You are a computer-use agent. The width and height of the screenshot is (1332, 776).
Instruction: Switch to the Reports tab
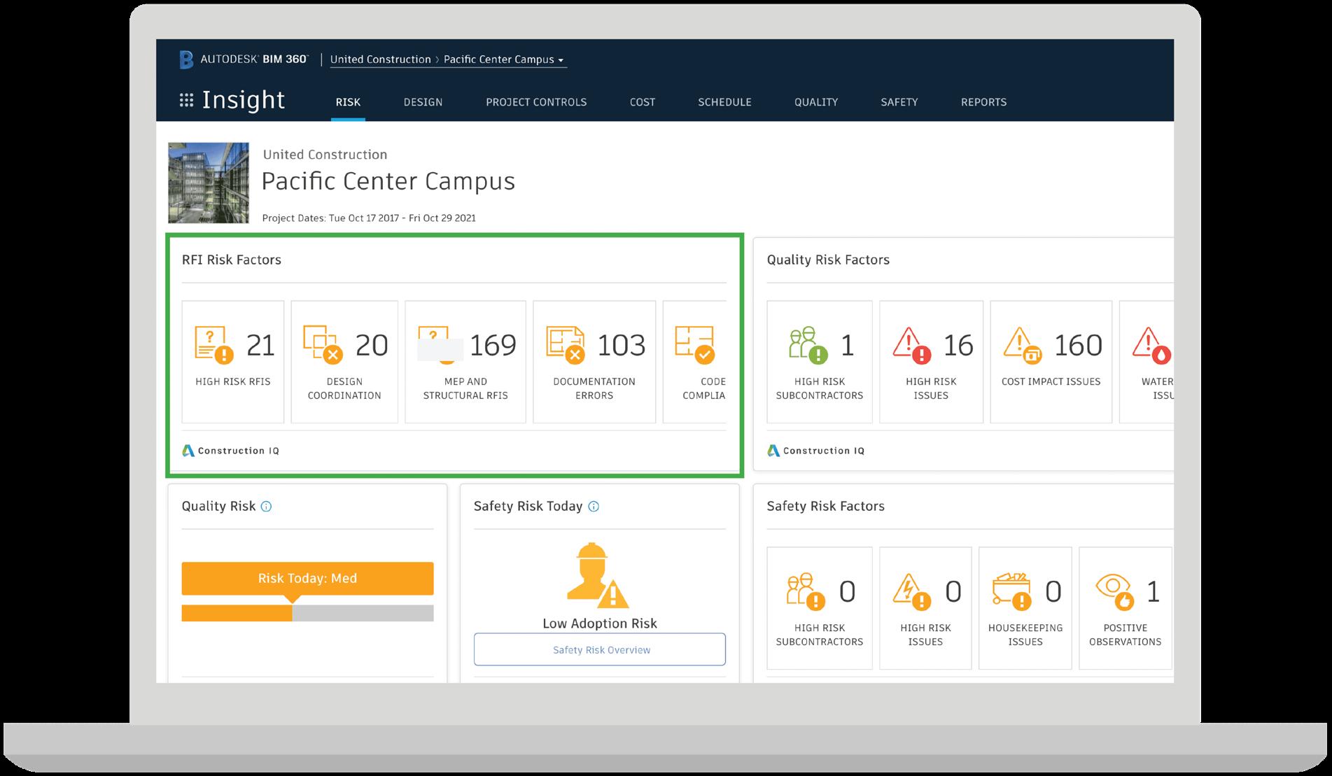(x=983, y=102)
